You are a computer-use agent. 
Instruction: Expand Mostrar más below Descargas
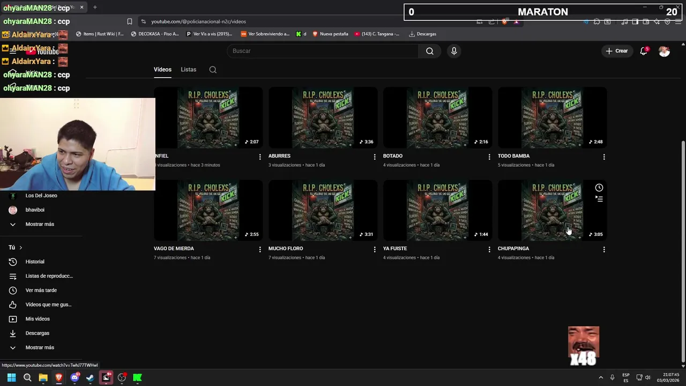[40, 347]
